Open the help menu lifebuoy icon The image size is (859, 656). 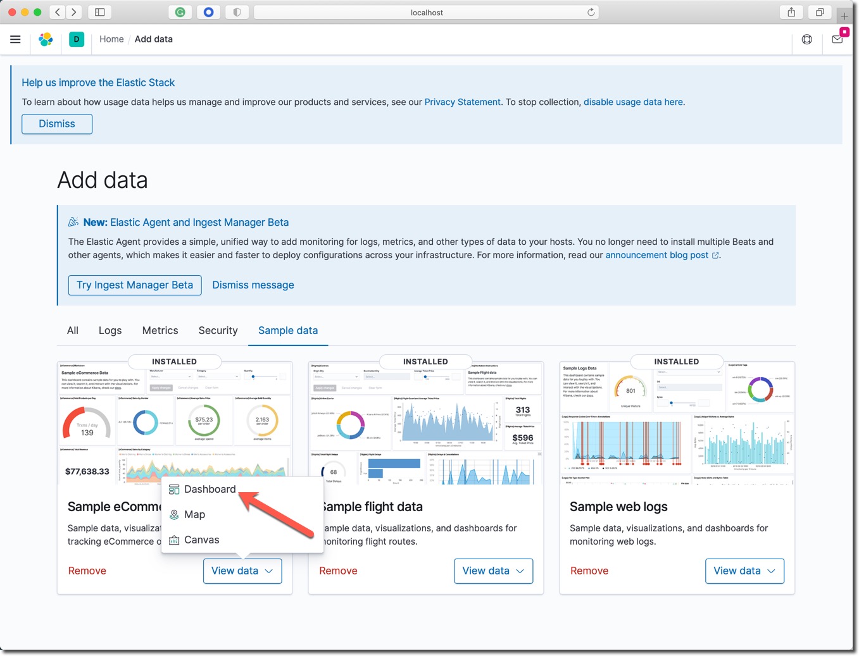coord(807,39)
